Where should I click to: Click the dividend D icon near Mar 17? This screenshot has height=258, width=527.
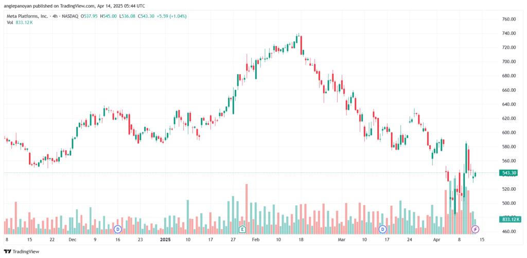382,229
